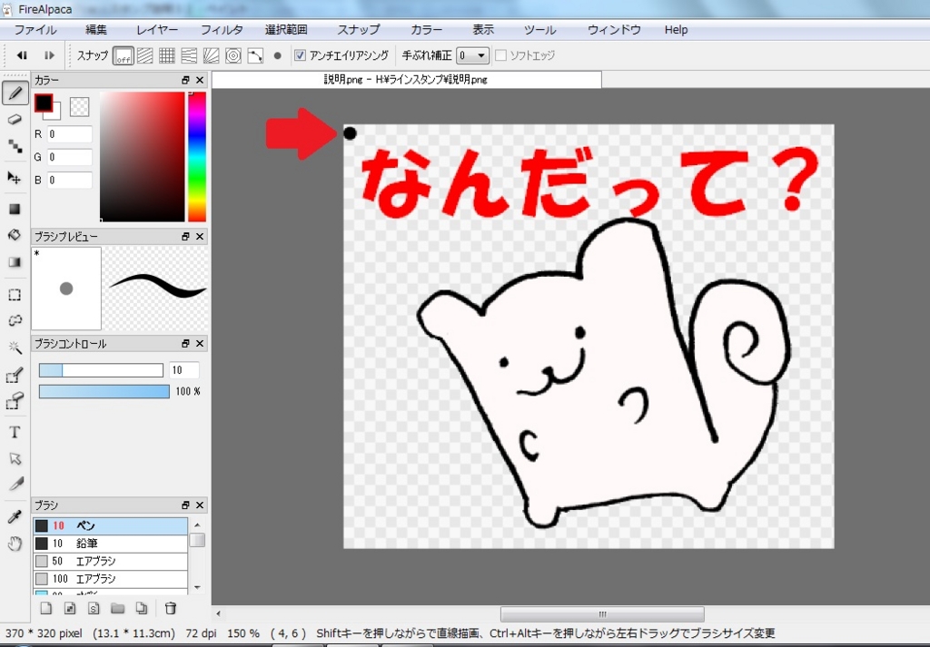Grab the Hand tool for panning
The height and width of the screenshot is (647, 930).
[15, 543]
